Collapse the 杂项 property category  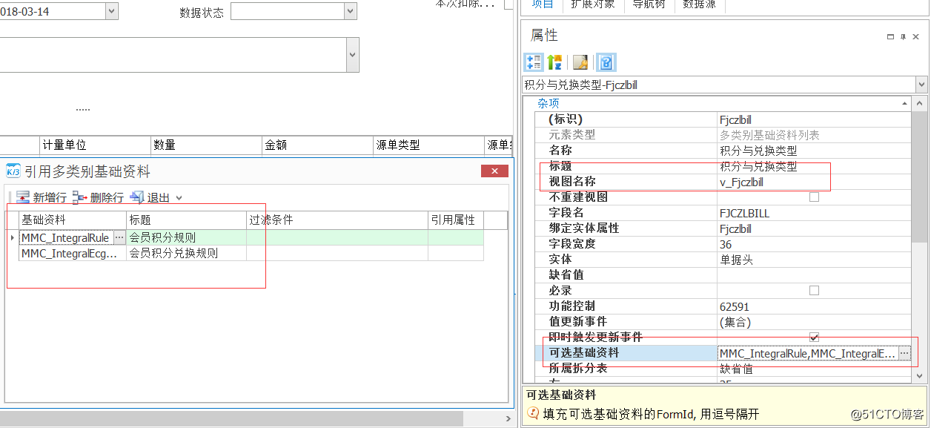click(906, 104)
